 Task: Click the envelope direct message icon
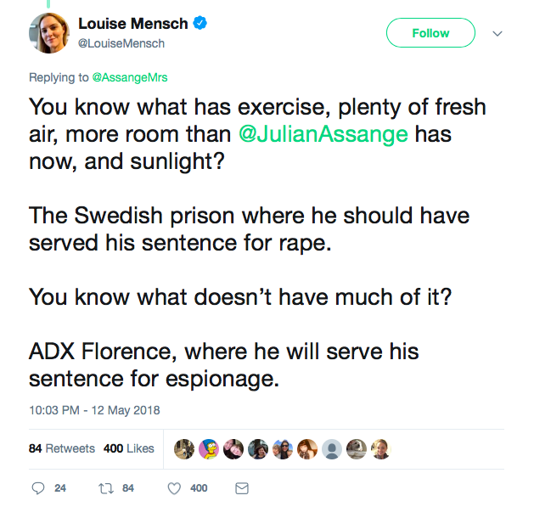point(242,488)
